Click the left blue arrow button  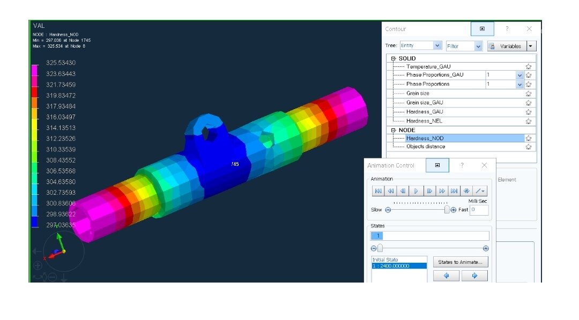(446, 276)
